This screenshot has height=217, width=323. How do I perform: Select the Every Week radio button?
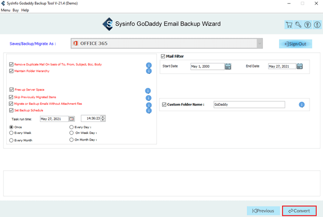(x=11, y=133)
